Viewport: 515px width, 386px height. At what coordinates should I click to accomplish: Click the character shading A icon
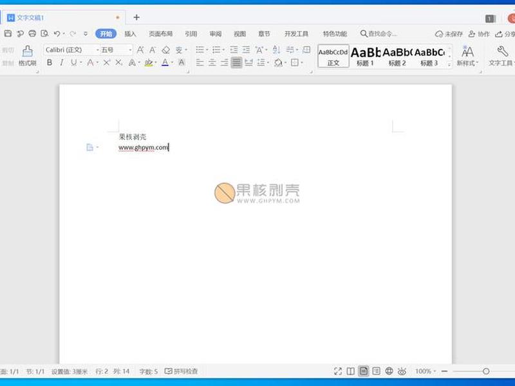pyautogui.click(x=182, y=62)
